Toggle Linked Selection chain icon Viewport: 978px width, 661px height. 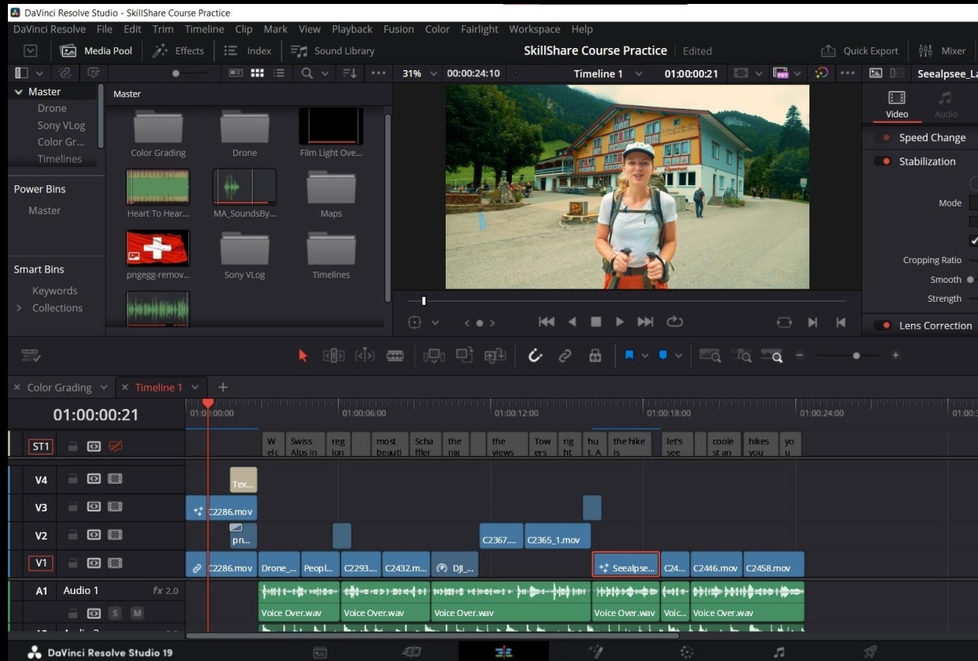pyautogui.click(x=565, y=356)
